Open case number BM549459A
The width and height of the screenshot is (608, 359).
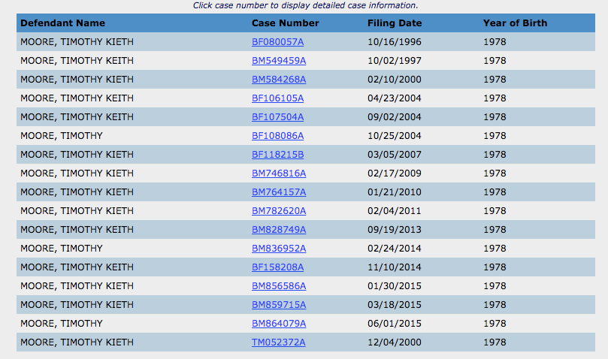(x=279, y=61)
